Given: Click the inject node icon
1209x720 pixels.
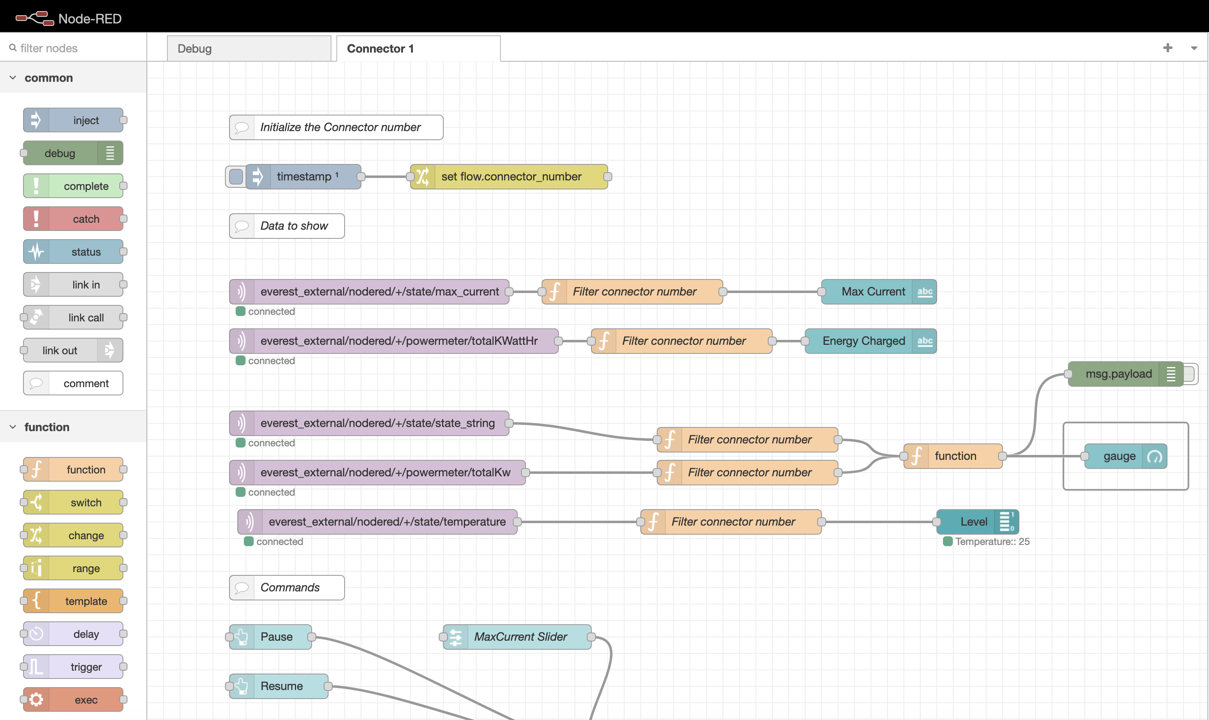Looking at the screenshot, I should coord(34,120).
